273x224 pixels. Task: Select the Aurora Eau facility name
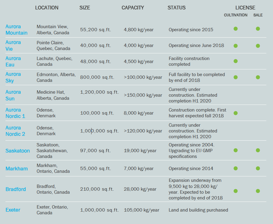tap(13, 61)
